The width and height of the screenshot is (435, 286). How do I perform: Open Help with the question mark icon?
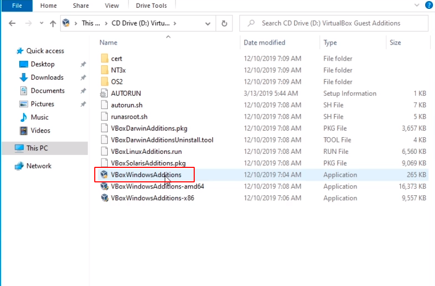click(429, 5)
